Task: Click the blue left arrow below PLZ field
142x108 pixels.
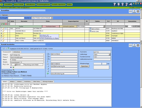Action: pos(11,67)
